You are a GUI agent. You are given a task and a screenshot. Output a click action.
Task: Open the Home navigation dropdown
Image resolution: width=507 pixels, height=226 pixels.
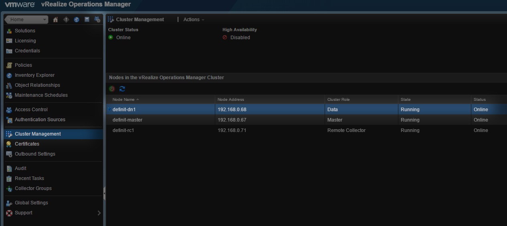[26, 20]
